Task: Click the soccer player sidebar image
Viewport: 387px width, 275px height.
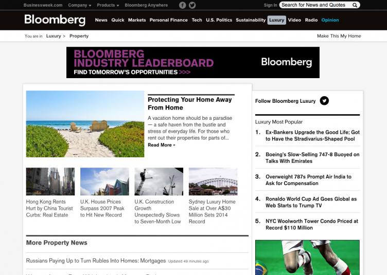Action: point(307,258)
